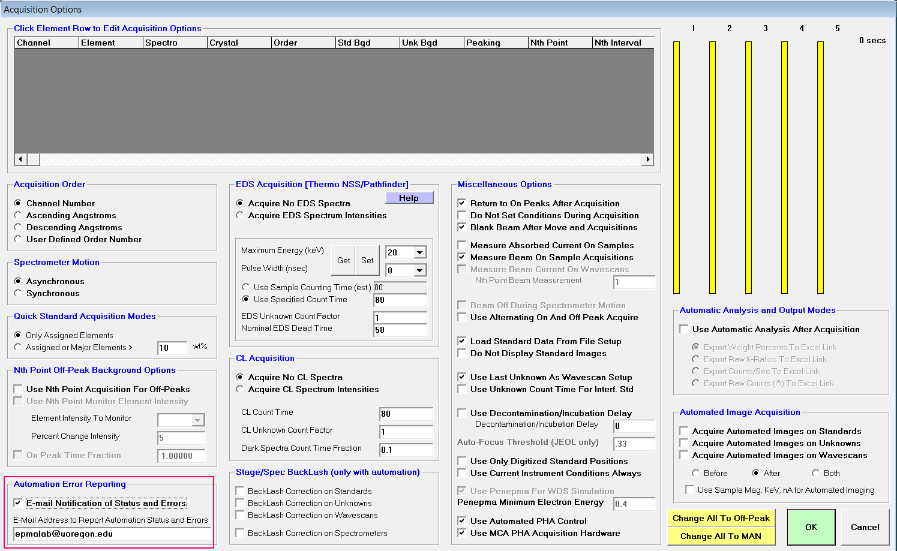Click Change All To MAN button
This screenshot has width=897, height=551.
(x=721, y=536)
